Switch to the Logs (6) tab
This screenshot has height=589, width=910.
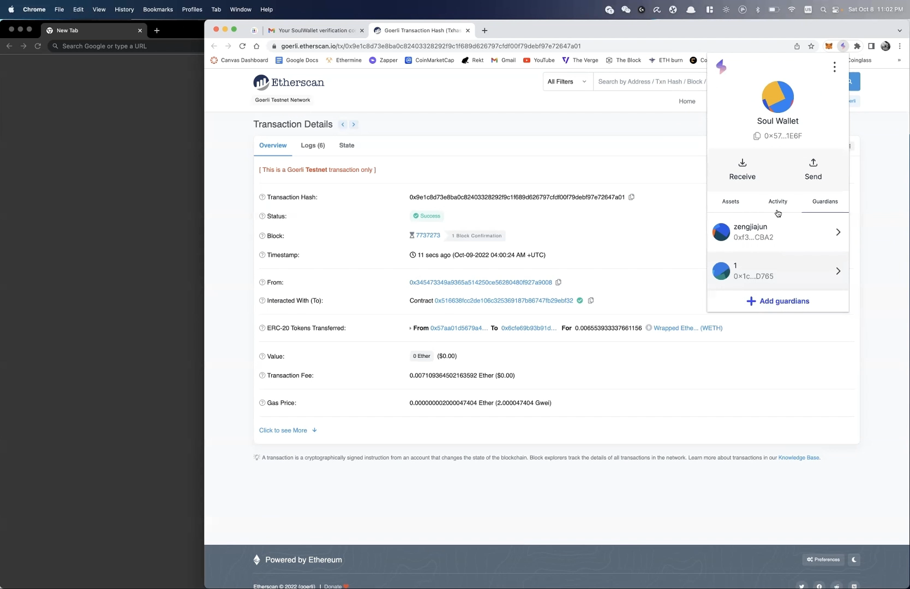click(313, 146)
